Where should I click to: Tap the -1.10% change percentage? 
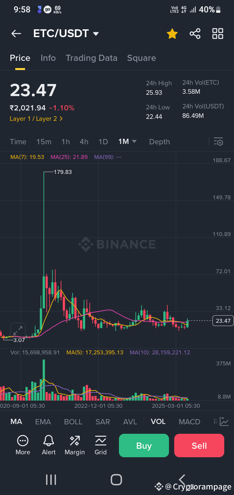coord(62,108)
